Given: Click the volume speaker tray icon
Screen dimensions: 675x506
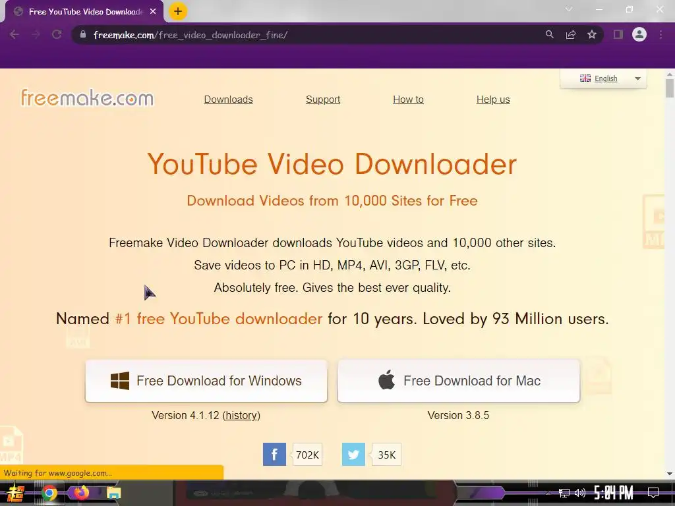Looking at the screenshot, I should [x=580, y=493].
